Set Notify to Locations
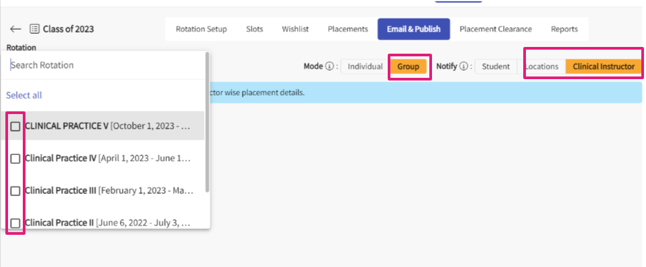The width and height of the screenshot is (646, 267). point(541,66)
